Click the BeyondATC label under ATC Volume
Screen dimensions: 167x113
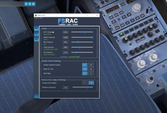pos(47,34)
